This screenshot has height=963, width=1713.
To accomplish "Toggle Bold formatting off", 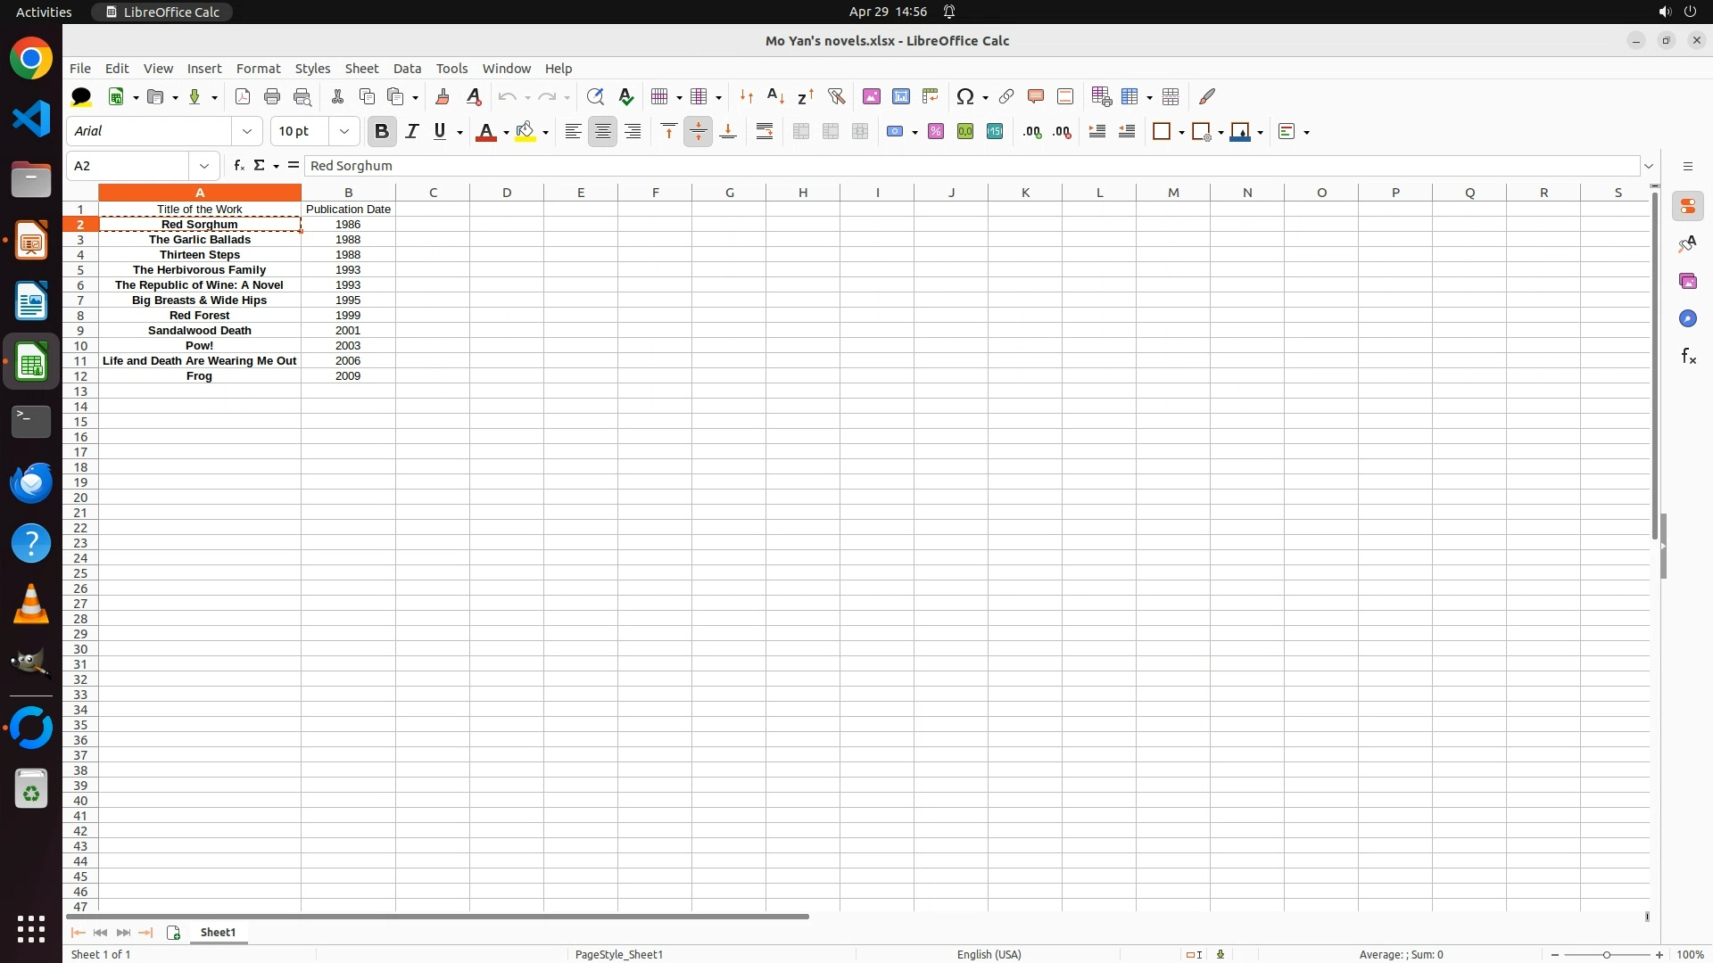I will pyautogui.click(x=382, y=132).
